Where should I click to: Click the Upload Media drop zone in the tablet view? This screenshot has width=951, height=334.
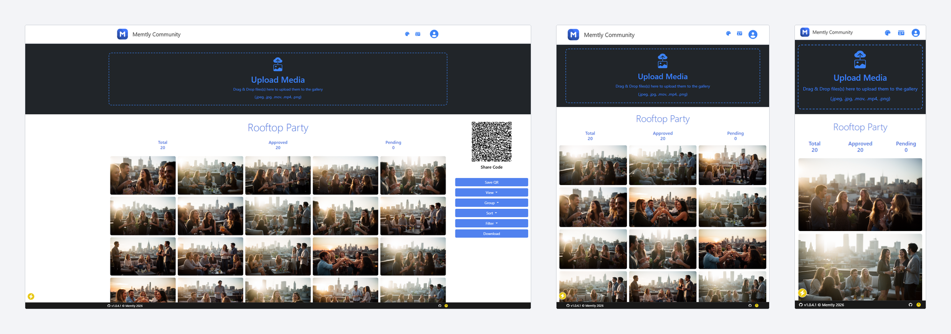[663, 76]
